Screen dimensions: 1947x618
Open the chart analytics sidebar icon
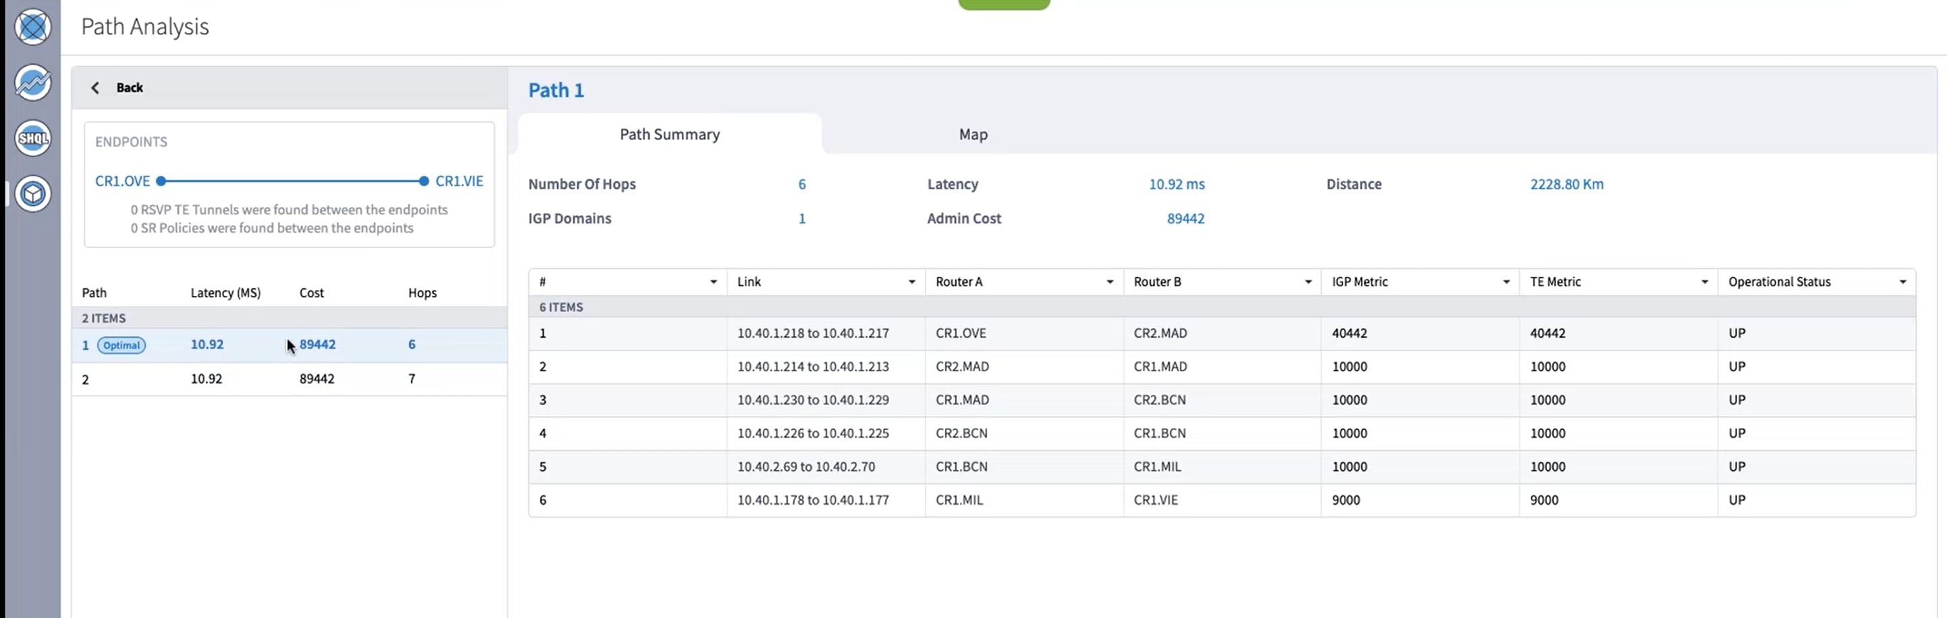[x=32, y=82]
